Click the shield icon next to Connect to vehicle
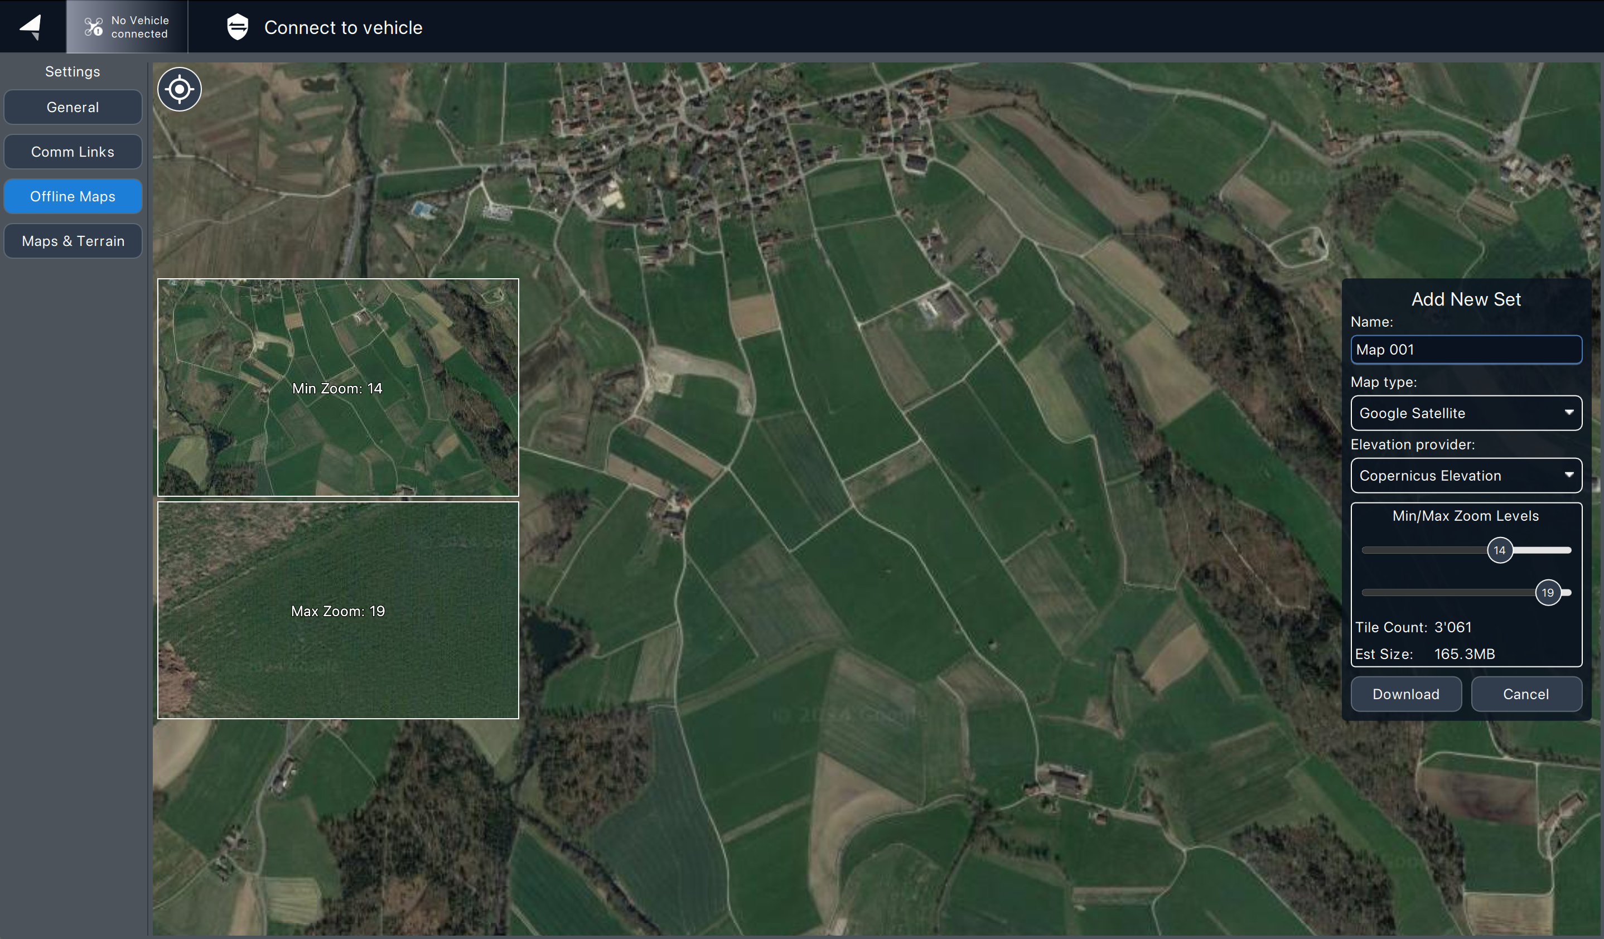The image size is (1604, 939). 238,27
